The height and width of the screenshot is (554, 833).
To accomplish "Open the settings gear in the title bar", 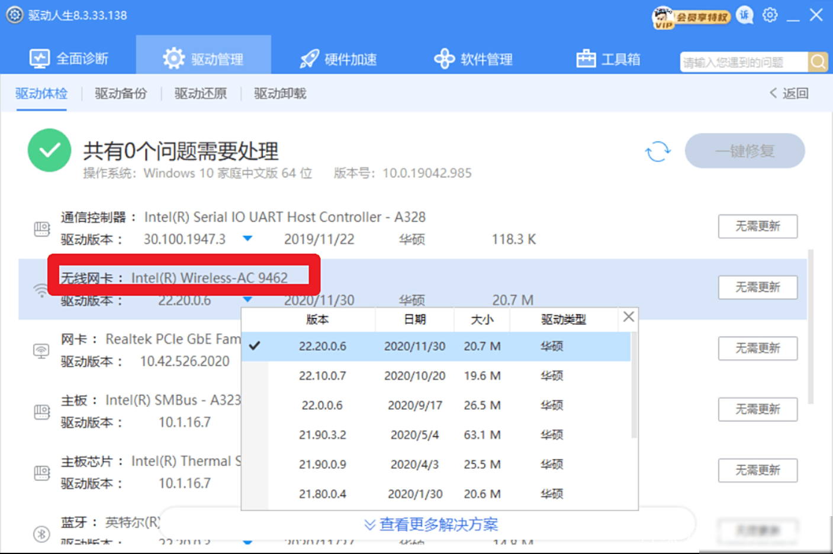I will 770,15.
